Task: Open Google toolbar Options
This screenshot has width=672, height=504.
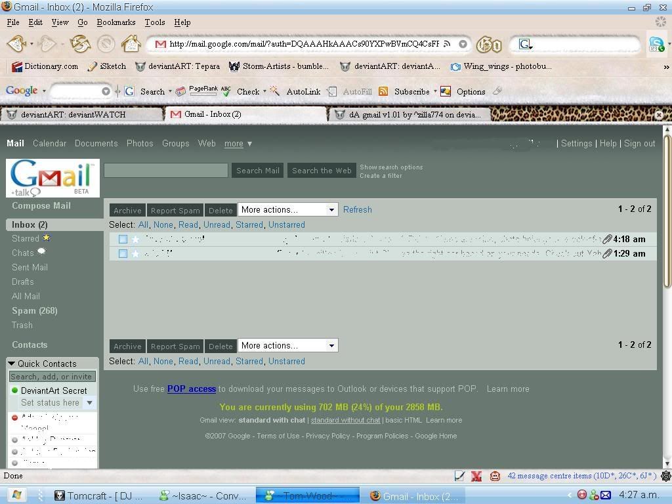Action: (x=463, y=91)
